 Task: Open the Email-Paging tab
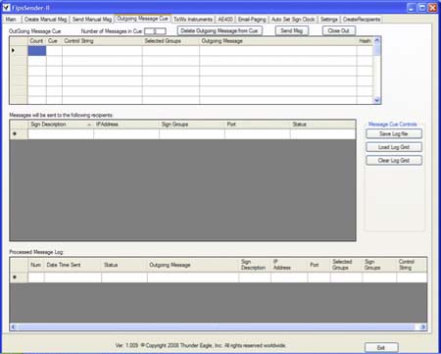pos(252,20)
